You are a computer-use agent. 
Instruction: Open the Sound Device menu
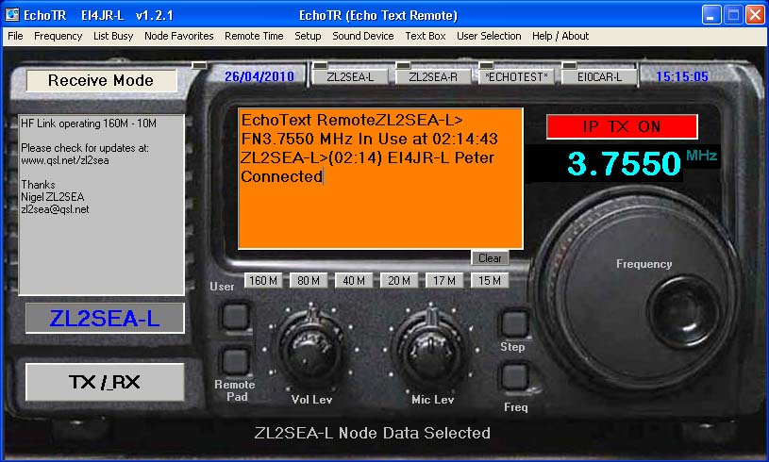point(363,36)
